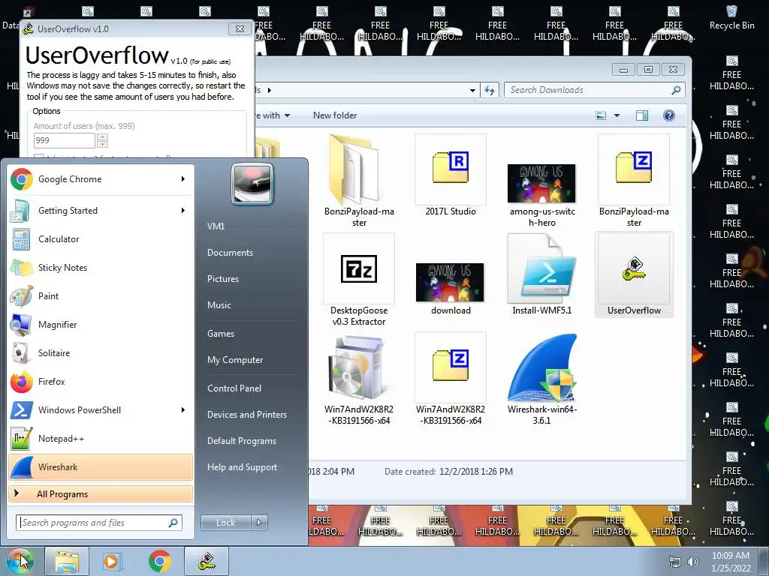
Task: Open Help icon in Explorer toolbar
Action: point(668,115)
